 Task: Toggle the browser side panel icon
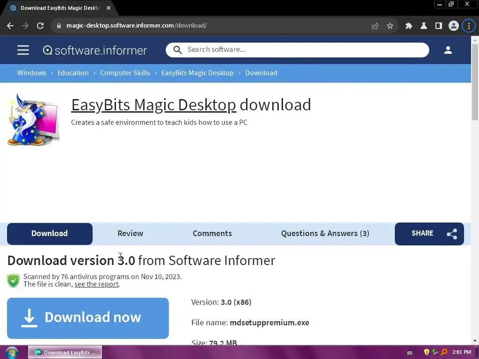click(x=439, y=26)
